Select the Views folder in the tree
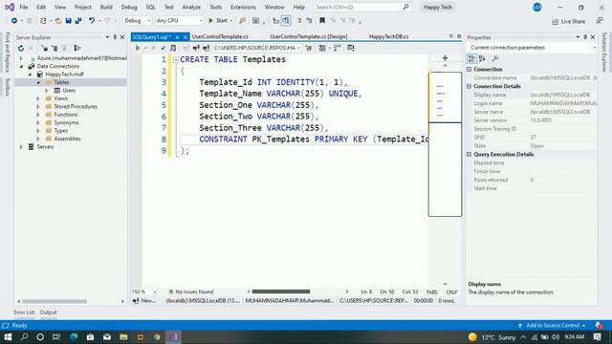The image size is (612, 344). [61, 98]
